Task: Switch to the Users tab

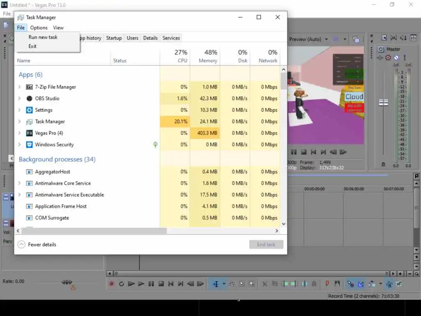Action: coord(132,38)
